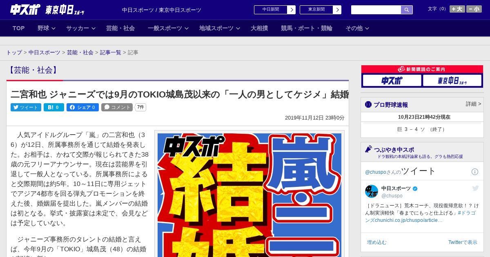Click the 巨 3 − 4 ソ score
The image size is (490, 257).
(x=422, y=129)
